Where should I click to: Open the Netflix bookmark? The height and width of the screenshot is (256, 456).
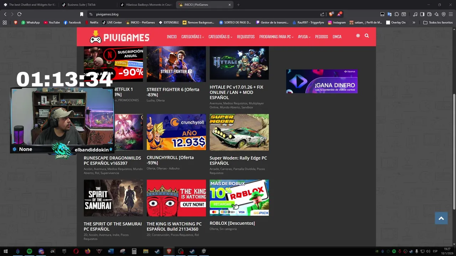[x=92, y=22]
